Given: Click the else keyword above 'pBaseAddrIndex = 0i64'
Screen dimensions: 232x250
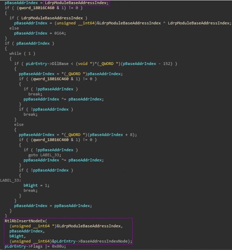Looking at the screenshot, I should [x=14, y=28].
